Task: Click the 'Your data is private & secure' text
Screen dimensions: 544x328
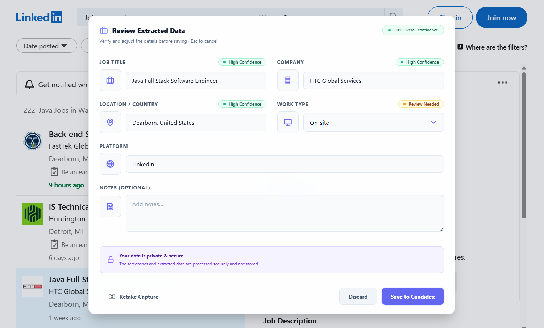Action: [x=151, y=256]
